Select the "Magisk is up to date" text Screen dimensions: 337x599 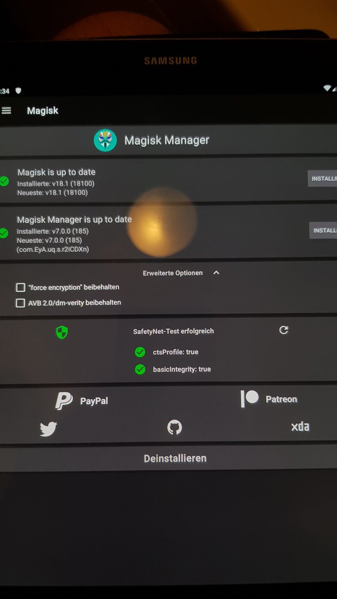(57, 172)
